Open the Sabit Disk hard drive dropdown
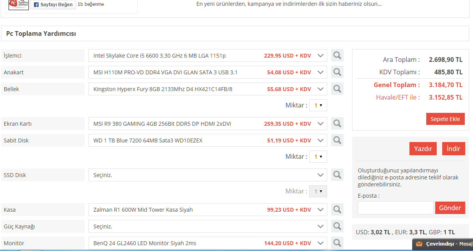This screenshot has height=251, width=473. coord(208,140)
